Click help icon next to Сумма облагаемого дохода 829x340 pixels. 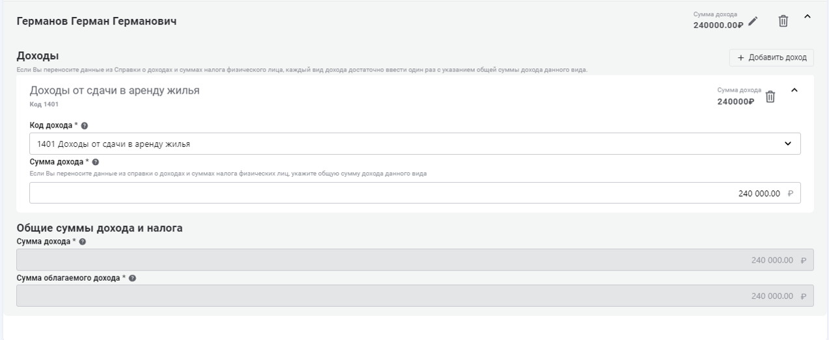click(x=133, y=278)
